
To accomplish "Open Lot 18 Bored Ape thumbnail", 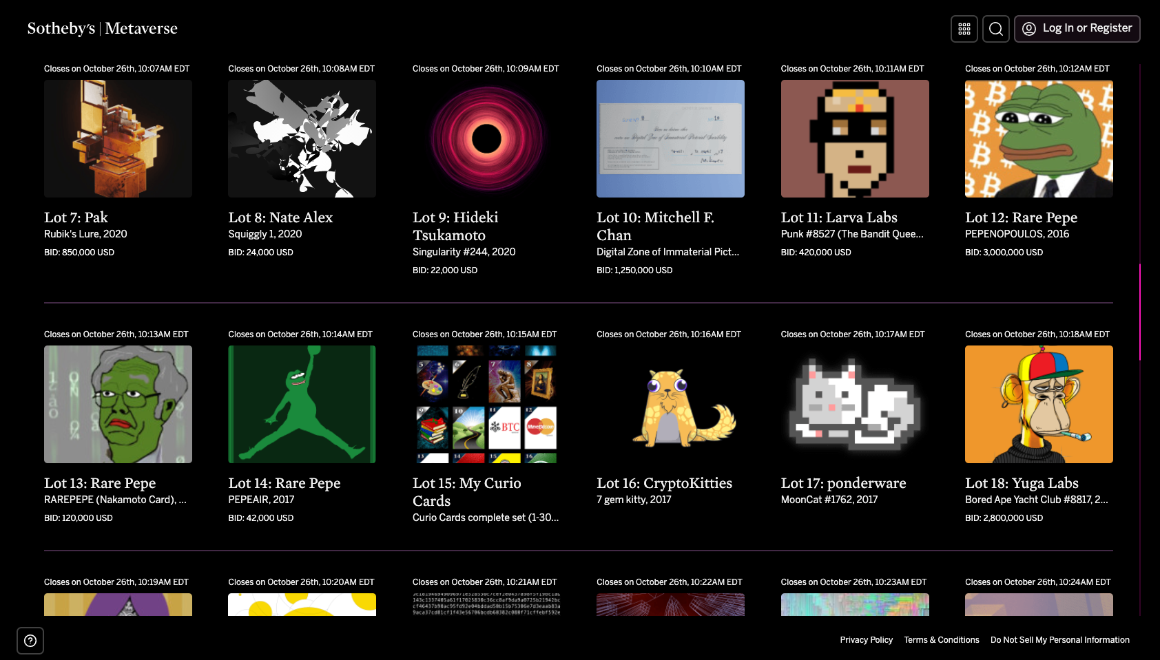I will click(1039, 404).
